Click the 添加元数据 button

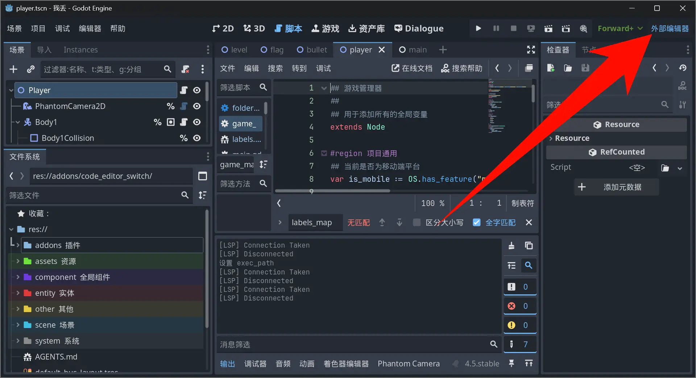pos(616,187)
